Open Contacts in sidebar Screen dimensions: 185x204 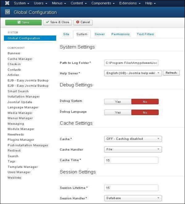14,70
